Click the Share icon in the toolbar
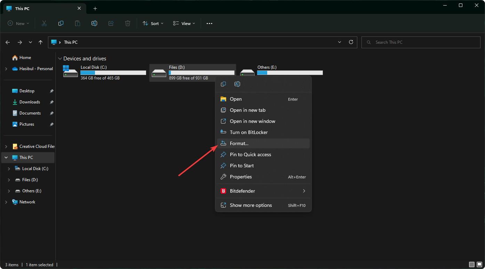Image resolution: width=485 pixels, height=269 pixels. 111,23
